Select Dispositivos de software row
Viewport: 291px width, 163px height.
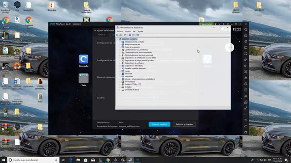tap(134, 63)
